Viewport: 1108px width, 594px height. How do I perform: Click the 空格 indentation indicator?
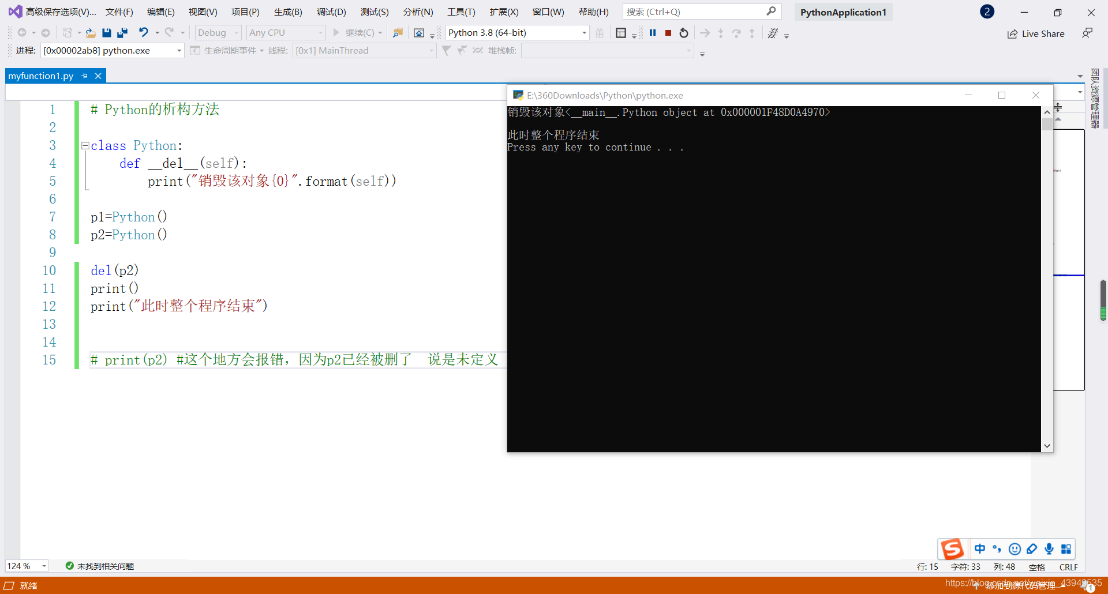click(1037, 567)
